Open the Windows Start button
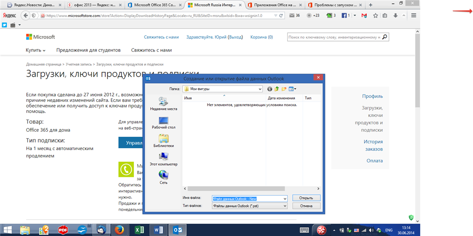 point(7,230)
